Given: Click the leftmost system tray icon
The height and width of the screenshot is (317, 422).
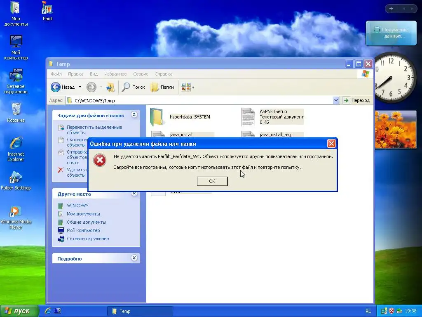Looking at the screenshot, I should point(384,311).
